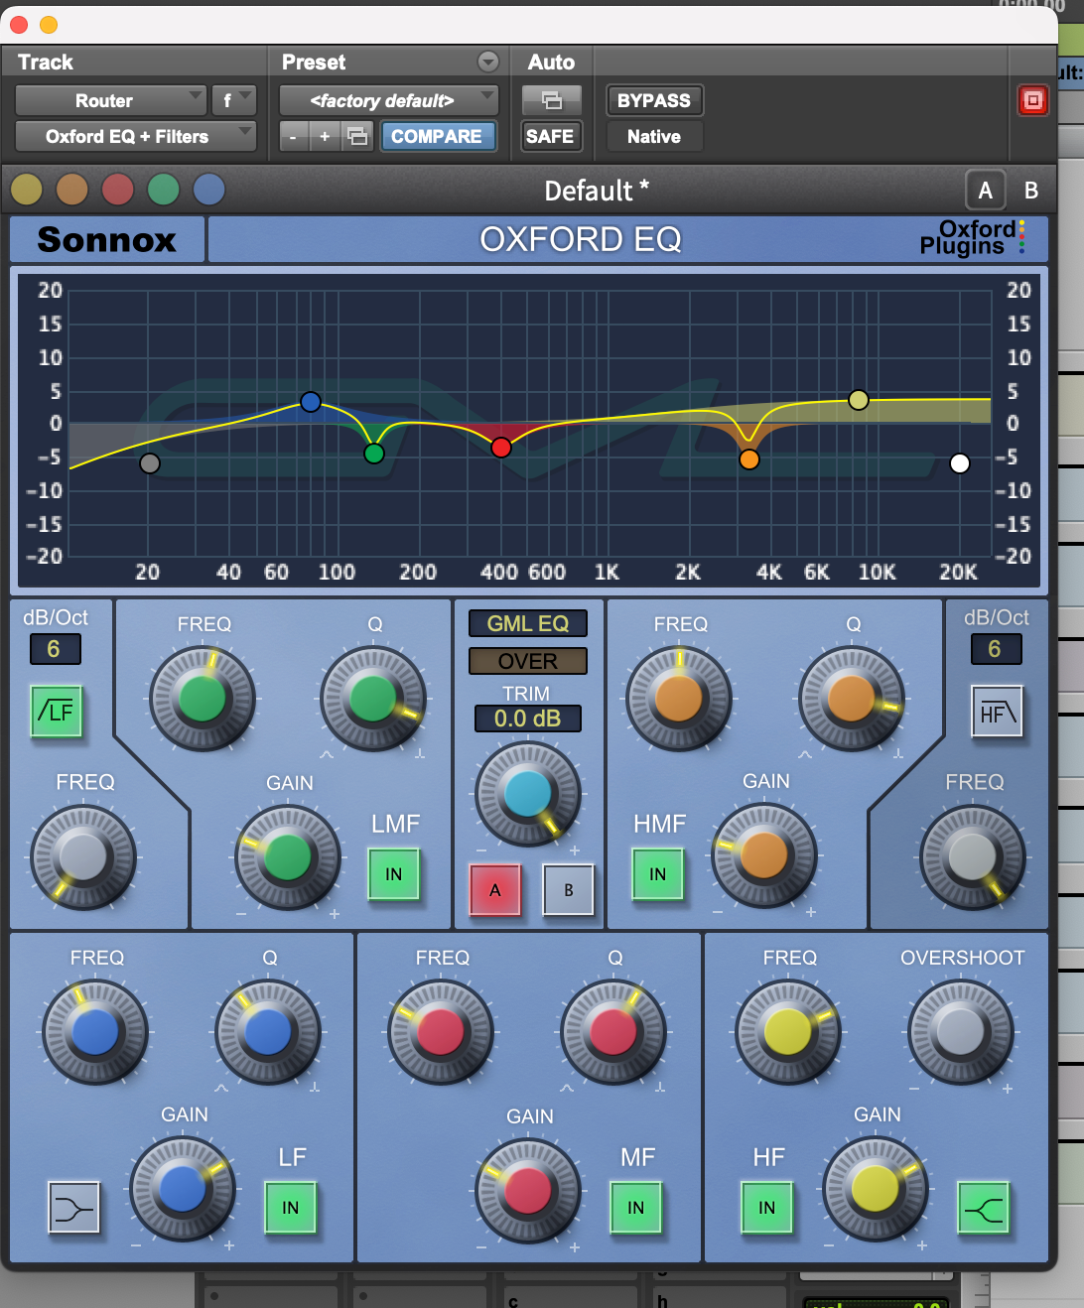Screen dimensions: 1084x1308
Task: Click the red color swatch circle
Action: click(118, 189)
